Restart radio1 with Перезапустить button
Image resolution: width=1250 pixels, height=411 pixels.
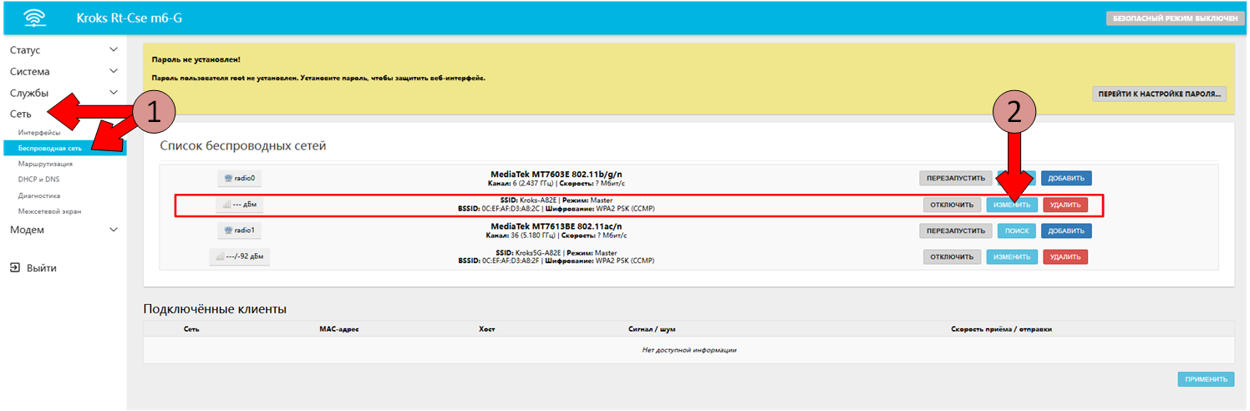pyautogui.click(x=956, y=231)
